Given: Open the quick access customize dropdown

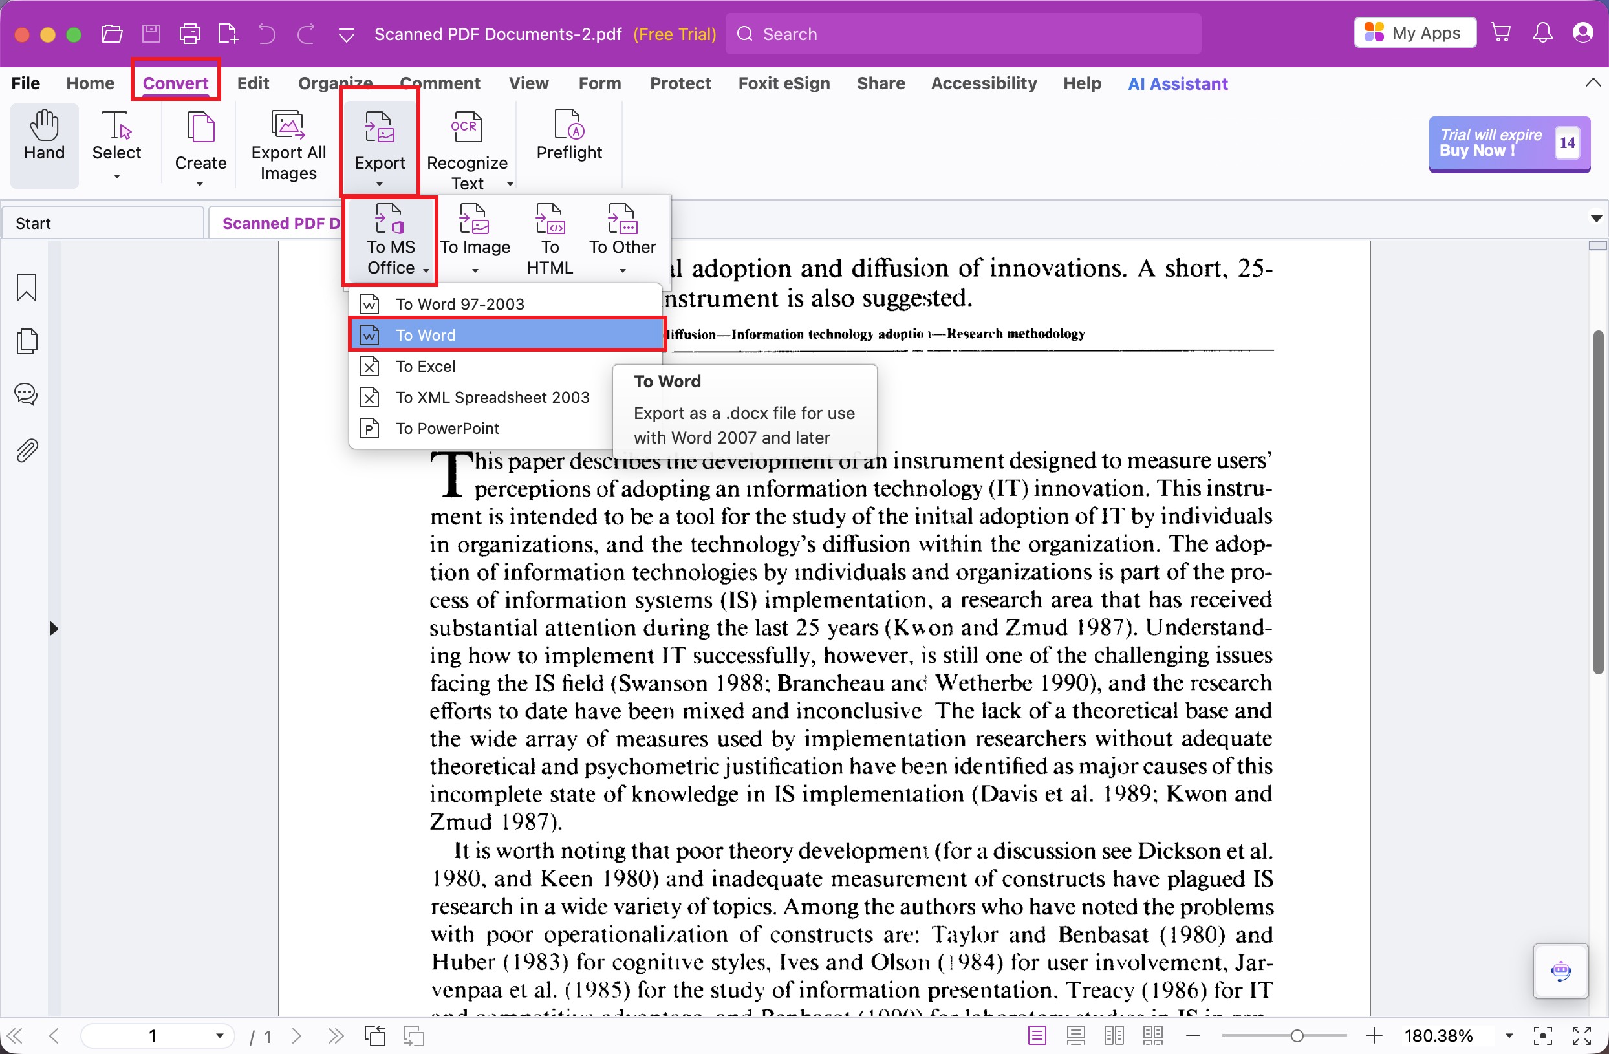Looking at the screenshot, I should pyautogui.click(x=346, y=34).
